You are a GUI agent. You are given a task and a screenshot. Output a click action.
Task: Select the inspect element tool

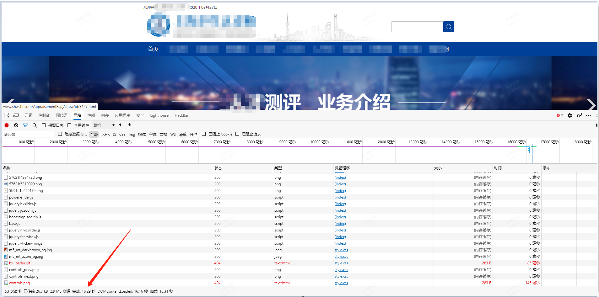pos(6,115)
